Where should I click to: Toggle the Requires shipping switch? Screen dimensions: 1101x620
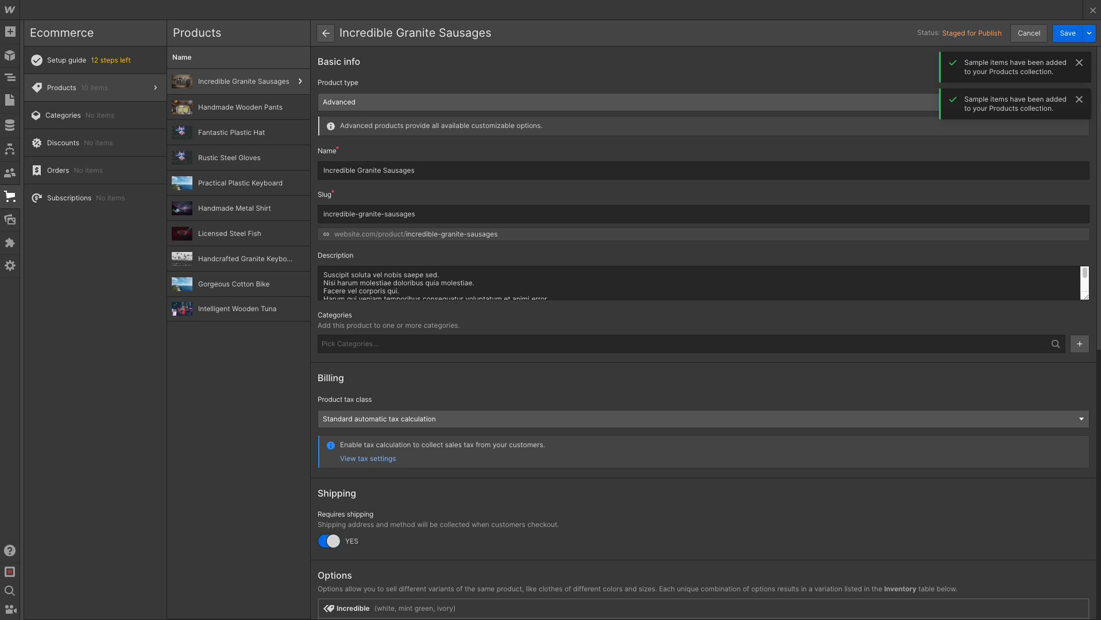tap(329, 541)
